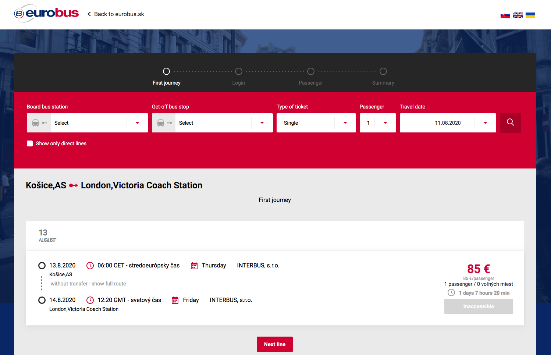Screen dimensions: 551x355
Task: Open Board bus station dropdown arrow
Action: pos(137,123)
